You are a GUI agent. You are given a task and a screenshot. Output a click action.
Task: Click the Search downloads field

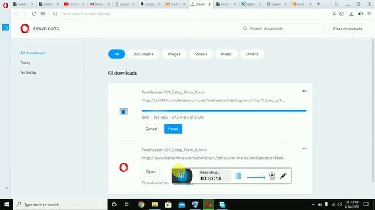(282, 29)
